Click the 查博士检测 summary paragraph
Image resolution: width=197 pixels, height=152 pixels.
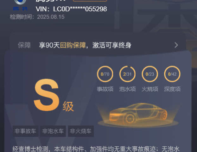point(96,149)
